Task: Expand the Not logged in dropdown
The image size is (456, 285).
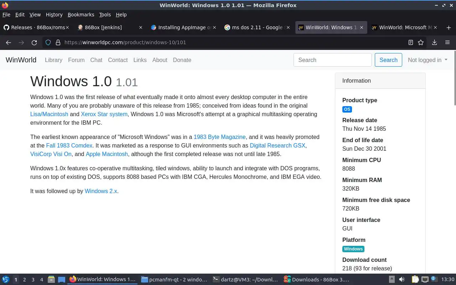Action: click(x=427, y=60)
